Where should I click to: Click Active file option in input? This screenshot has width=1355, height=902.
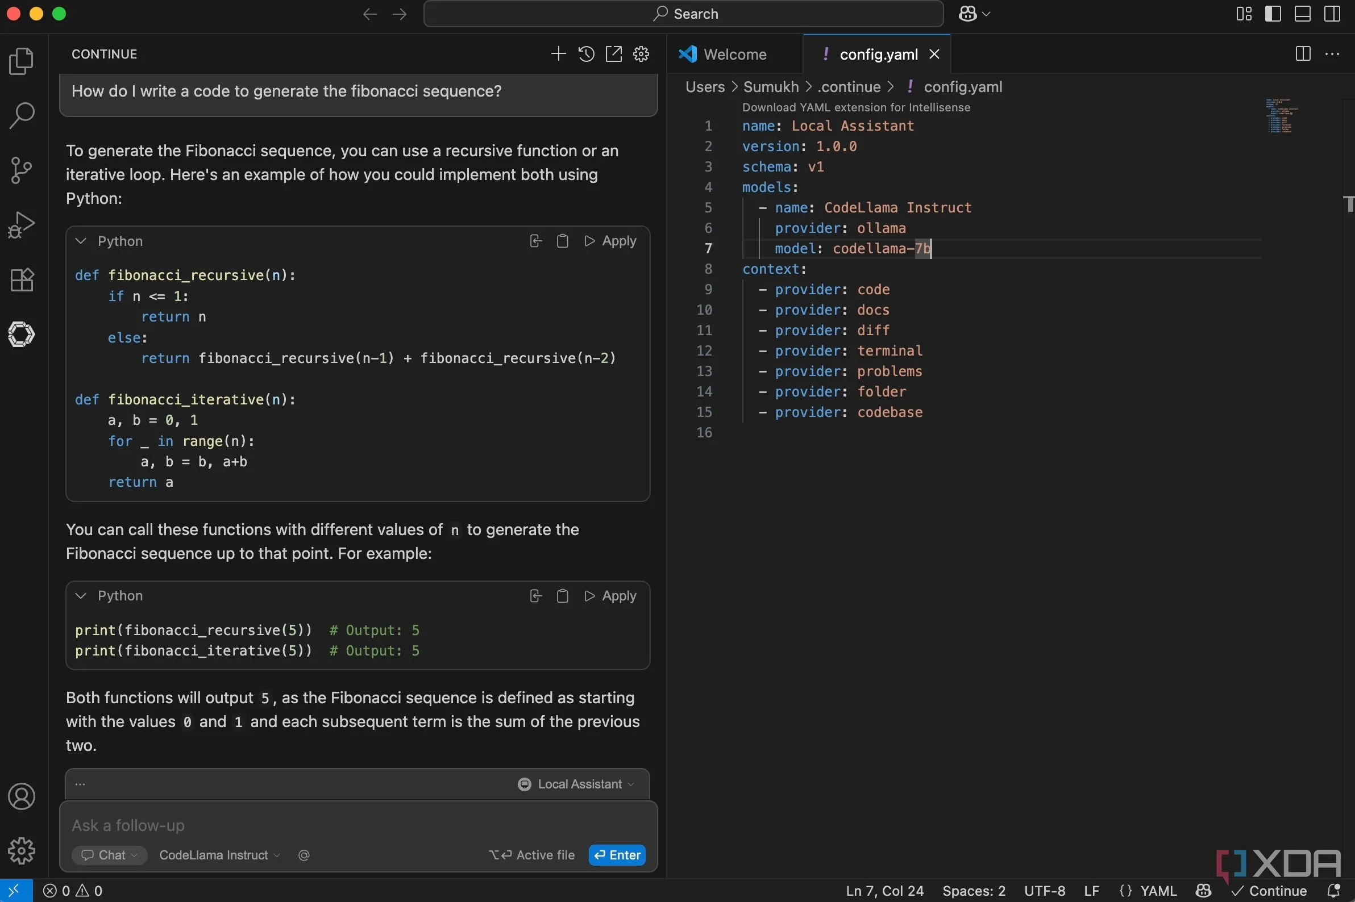(531, 855)
